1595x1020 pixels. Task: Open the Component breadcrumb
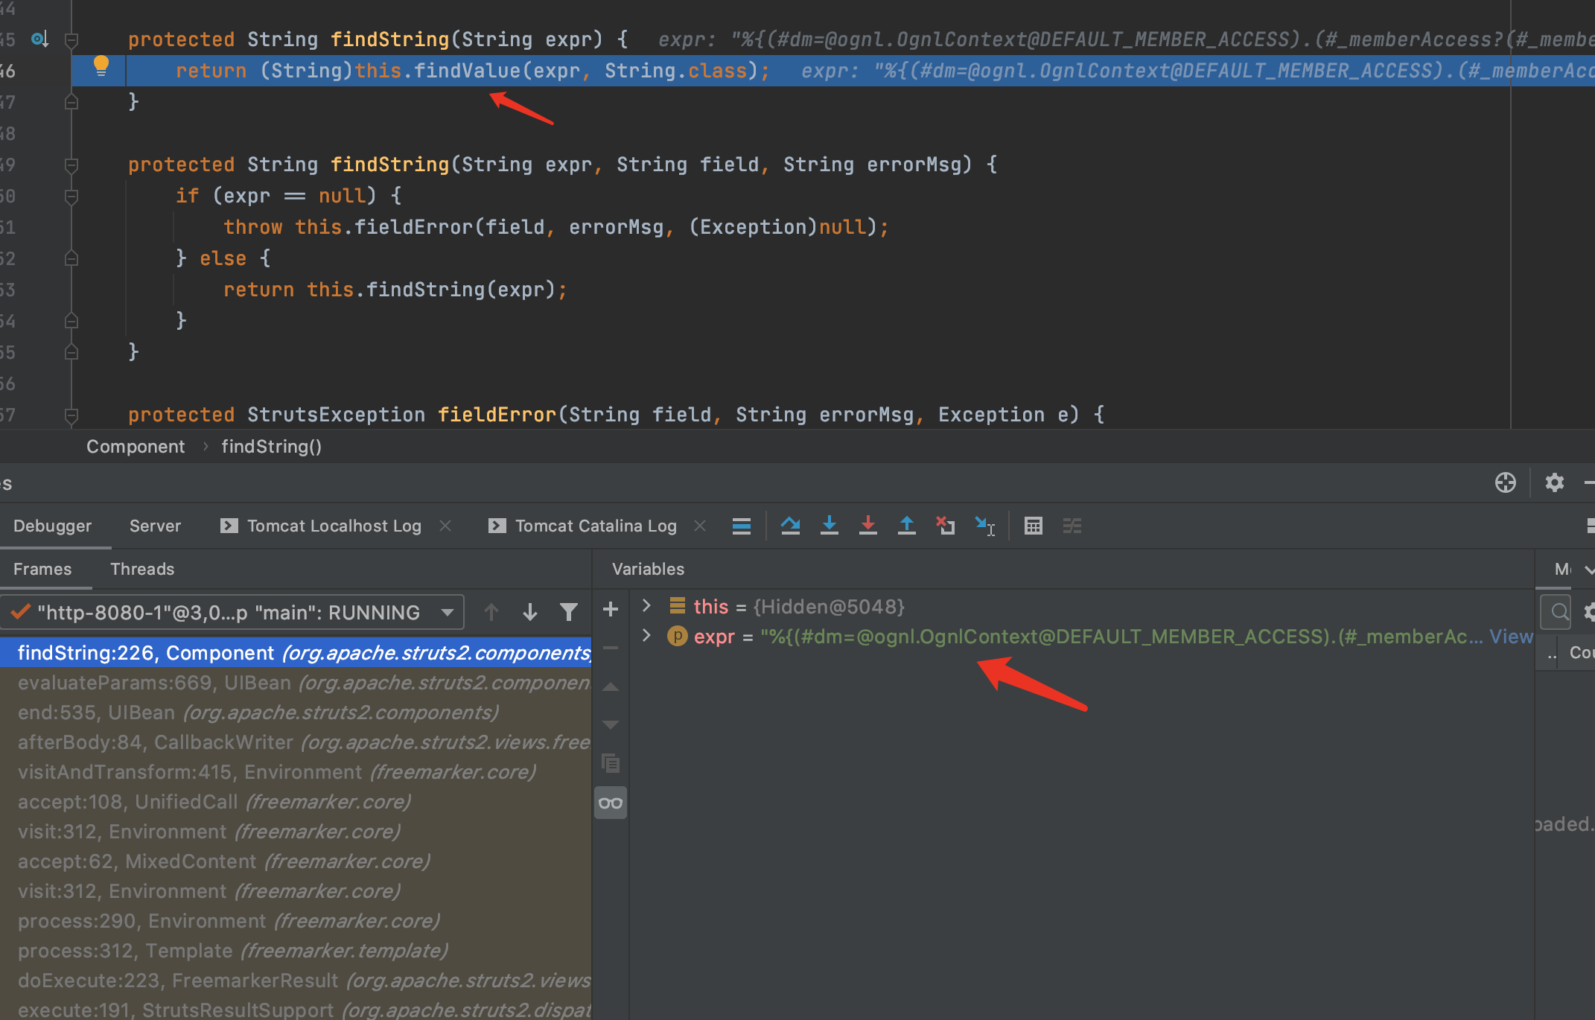click(x=136, y=447)
